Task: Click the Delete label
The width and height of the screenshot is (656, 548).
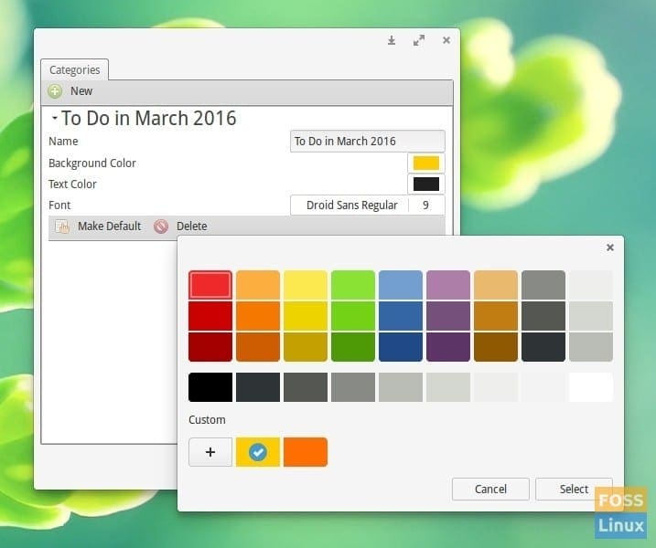Action: 191,227
